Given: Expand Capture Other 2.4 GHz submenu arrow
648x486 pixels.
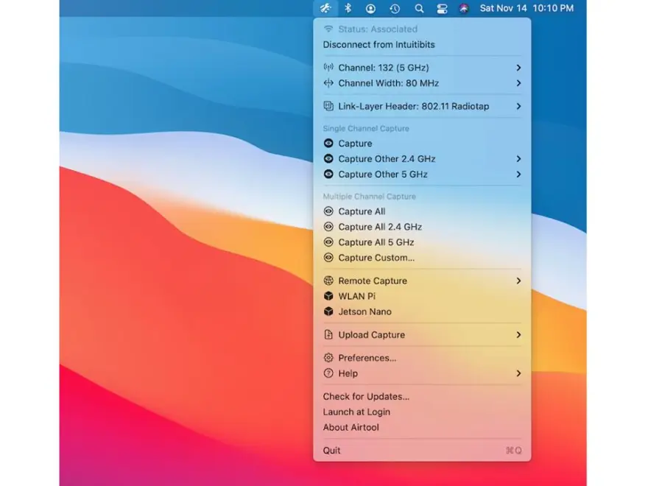Looking at the screenshot, I should [518, 159].
